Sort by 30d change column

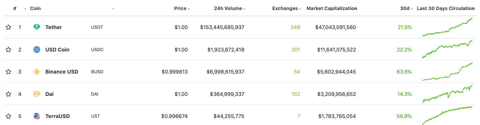pos(407,8)
